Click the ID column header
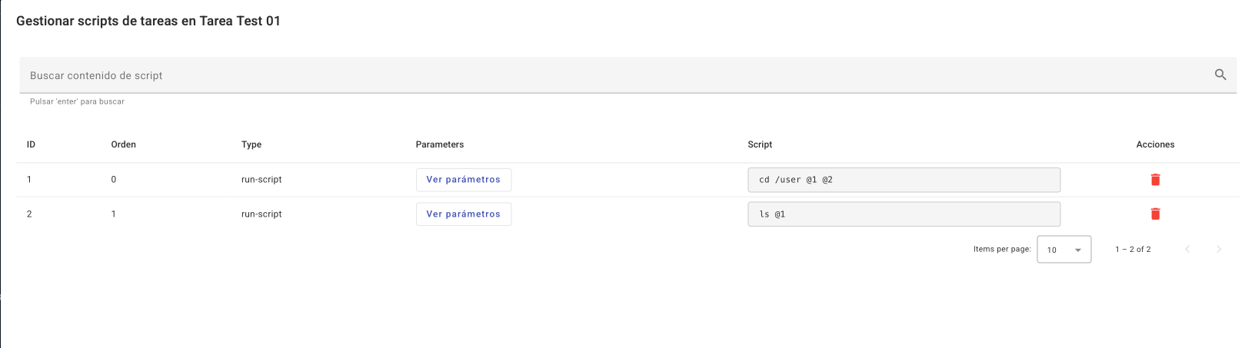Screen dimensions: 1255x348 (31, 144)
